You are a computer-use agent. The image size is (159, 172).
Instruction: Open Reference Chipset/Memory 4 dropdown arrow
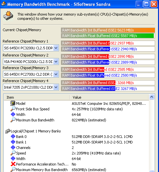pos(56,87)
